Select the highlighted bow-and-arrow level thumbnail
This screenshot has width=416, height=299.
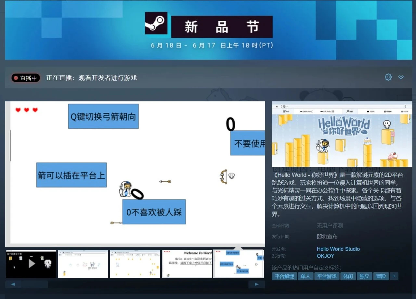point(239,264)
